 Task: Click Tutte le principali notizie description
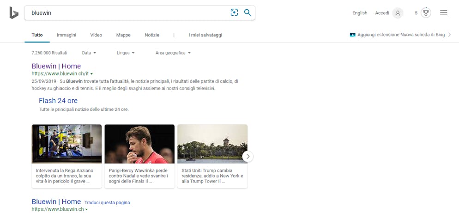click(x=84, y=110)
